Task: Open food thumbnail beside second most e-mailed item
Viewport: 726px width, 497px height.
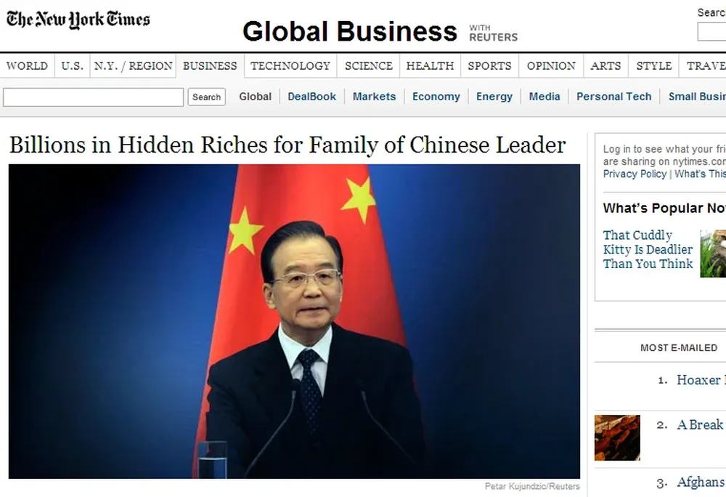Action: click(617, 437)
